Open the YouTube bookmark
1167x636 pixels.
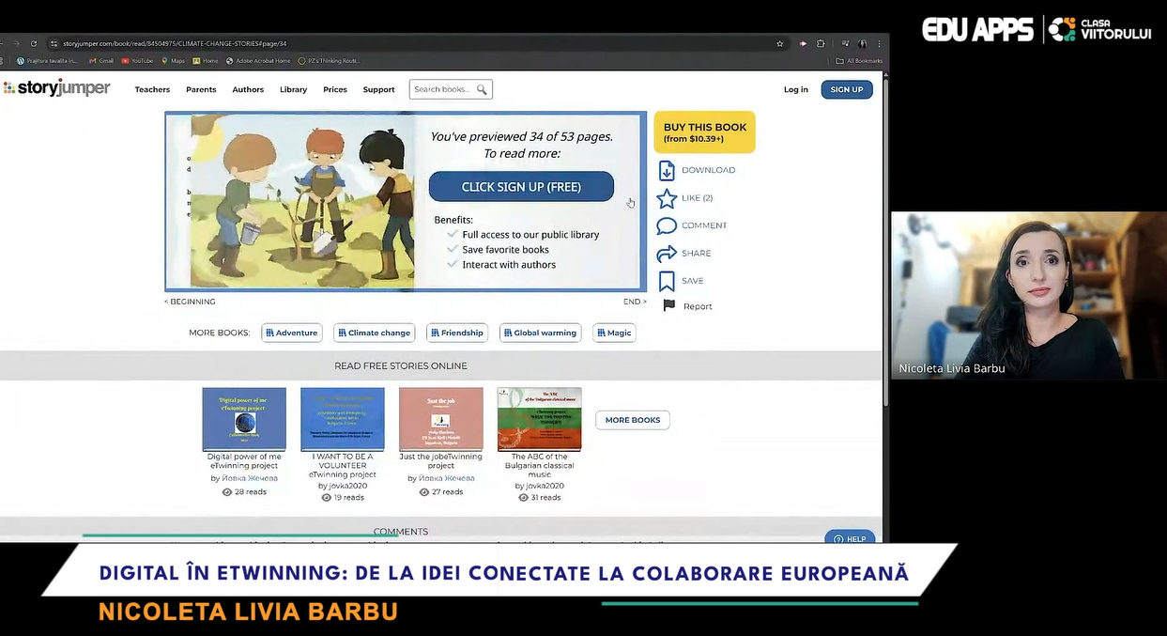137,61
